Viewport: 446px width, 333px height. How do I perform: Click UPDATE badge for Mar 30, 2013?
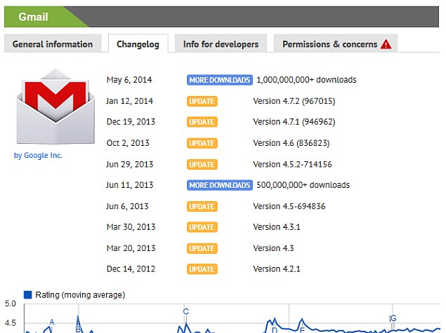point(202,227)
